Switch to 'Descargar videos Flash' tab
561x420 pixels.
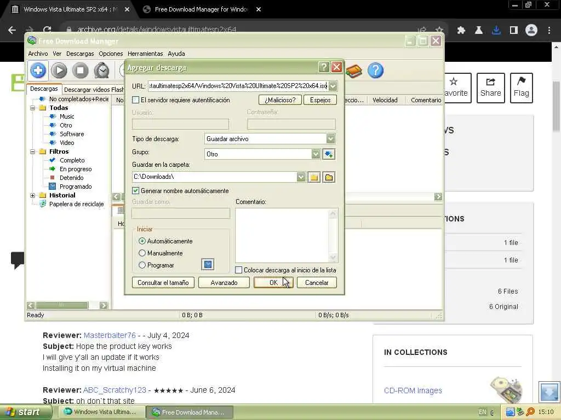[x=94, y=90]
